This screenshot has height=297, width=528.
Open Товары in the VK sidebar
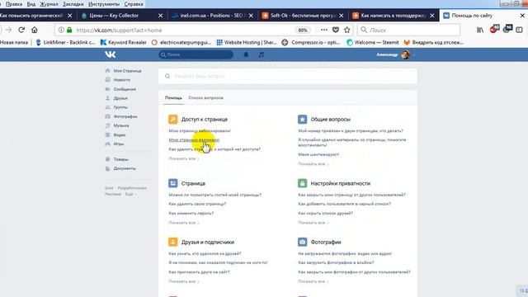117,159
